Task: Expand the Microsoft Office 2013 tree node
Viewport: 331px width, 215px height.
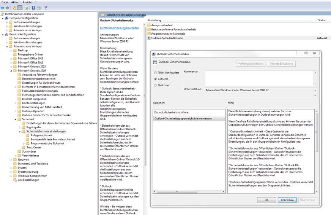Action: point(11,59)
